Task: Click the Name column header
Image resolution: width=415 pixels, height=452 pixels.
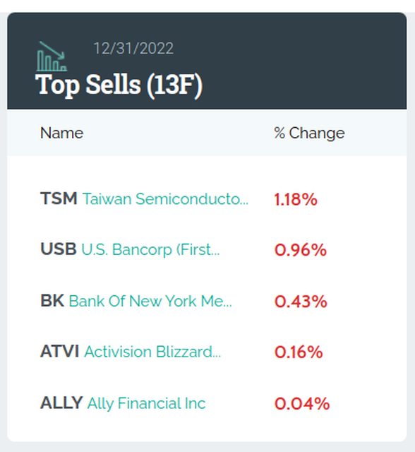Action: click(62, 133)
